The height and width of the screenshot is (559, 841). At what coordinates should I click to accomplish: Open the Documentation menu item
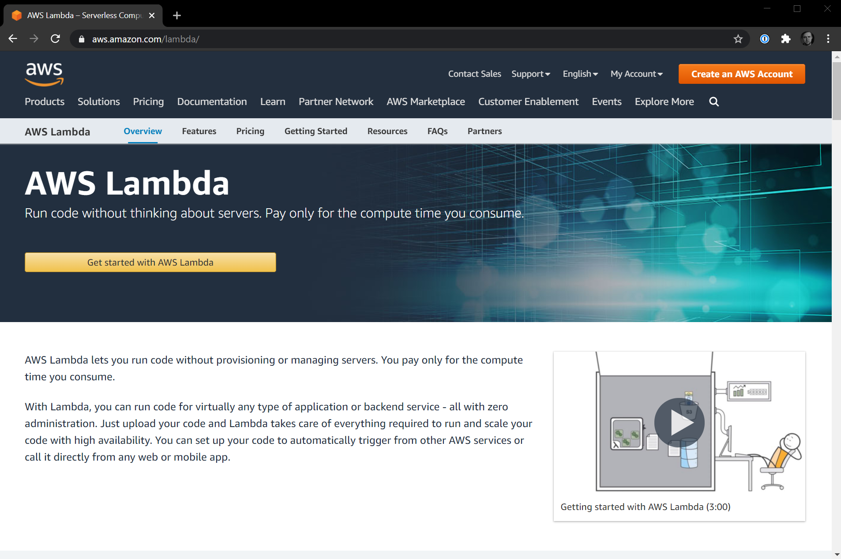[x=212, y=102]
